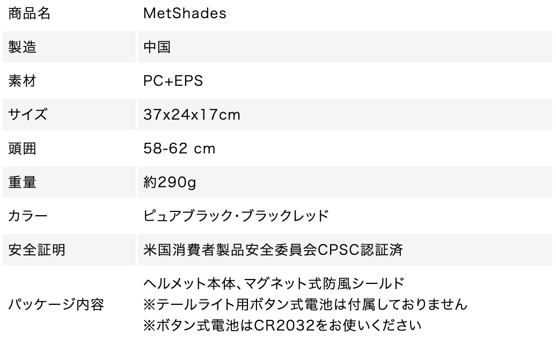Select the 中国 manufacturing value
The width and height of the screenshot is (556, 337).
click(157, 47)
